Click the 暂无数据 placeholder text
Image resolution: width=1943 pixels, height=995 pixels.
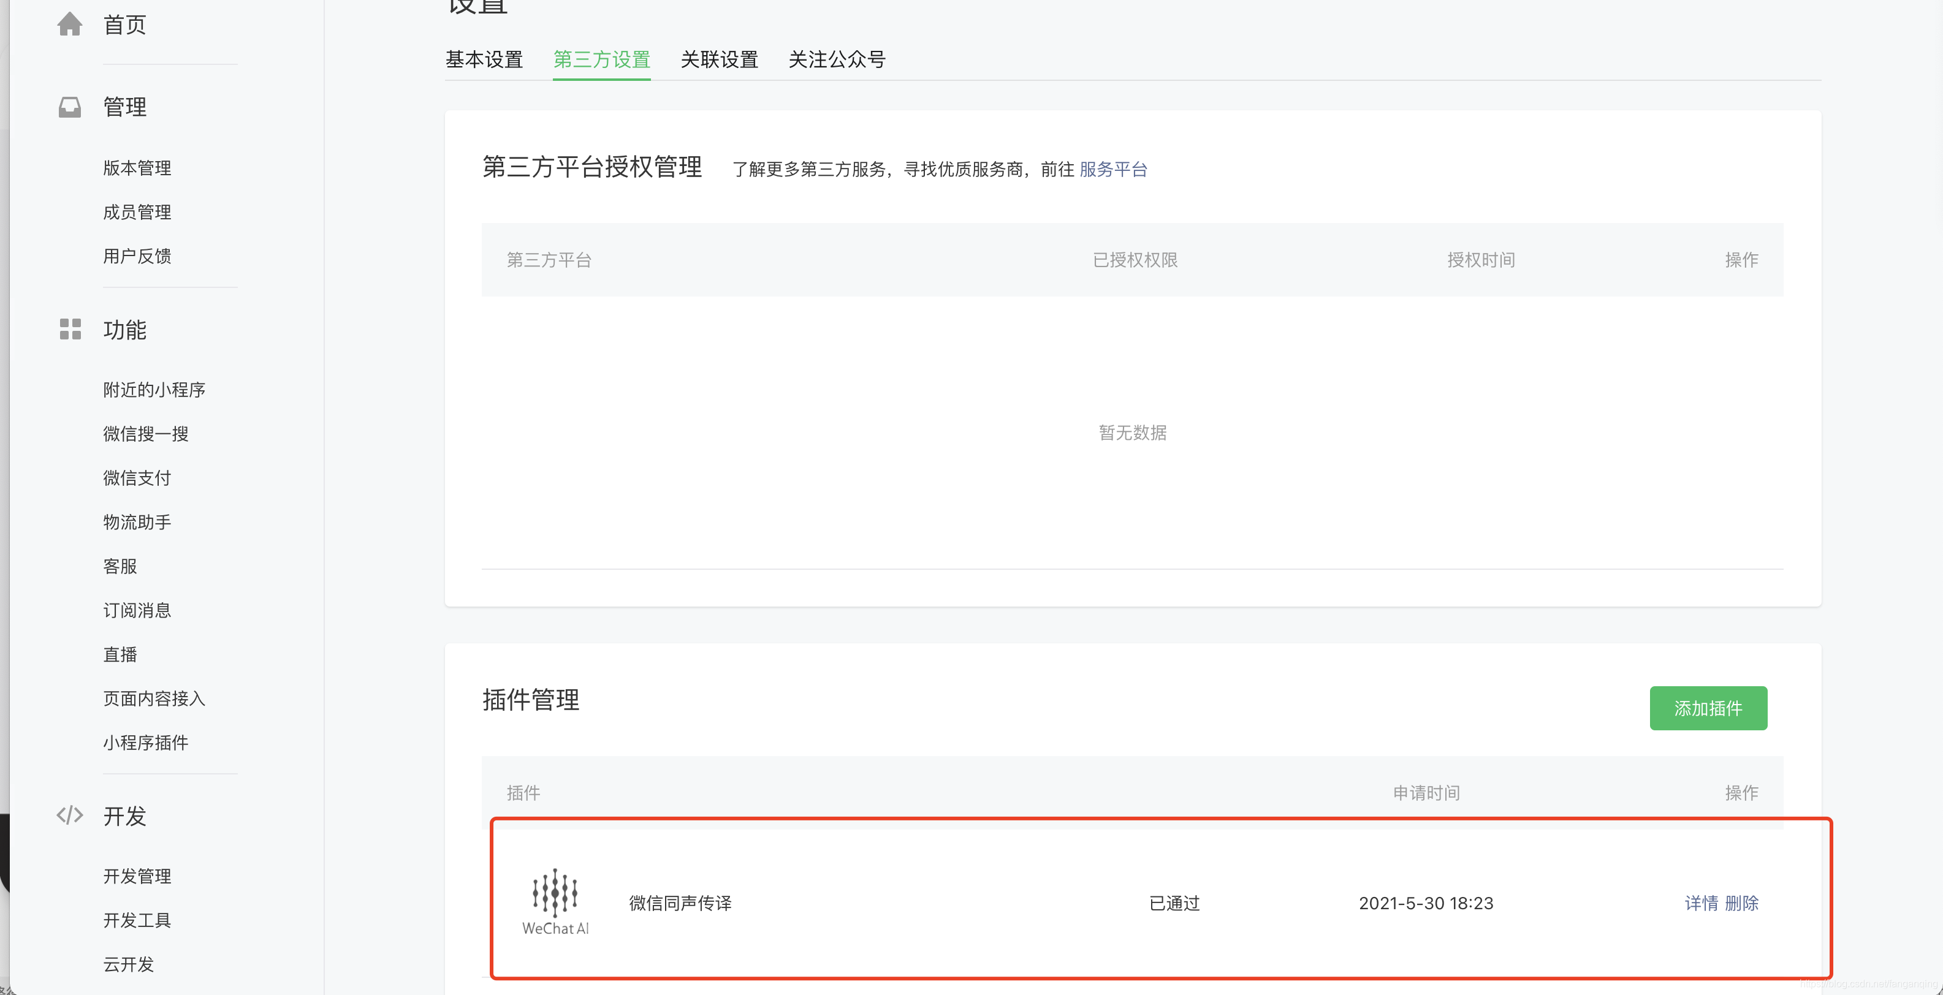pyautogui.click(x=1133, y=433)
